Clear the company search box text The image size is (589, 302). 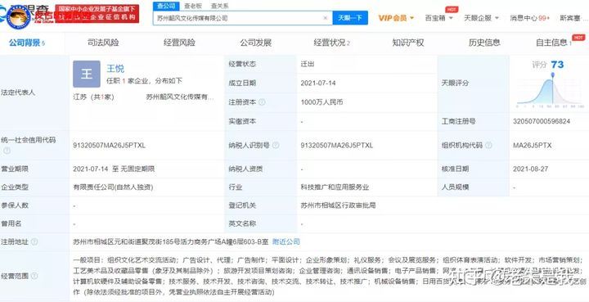pyautogui.click(x=326, y=18)
